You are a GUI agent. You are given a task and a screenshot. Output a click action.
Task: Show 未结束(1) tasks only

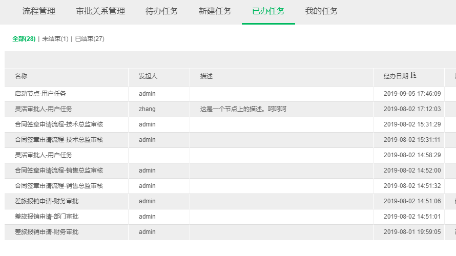(x=55, y=39)
